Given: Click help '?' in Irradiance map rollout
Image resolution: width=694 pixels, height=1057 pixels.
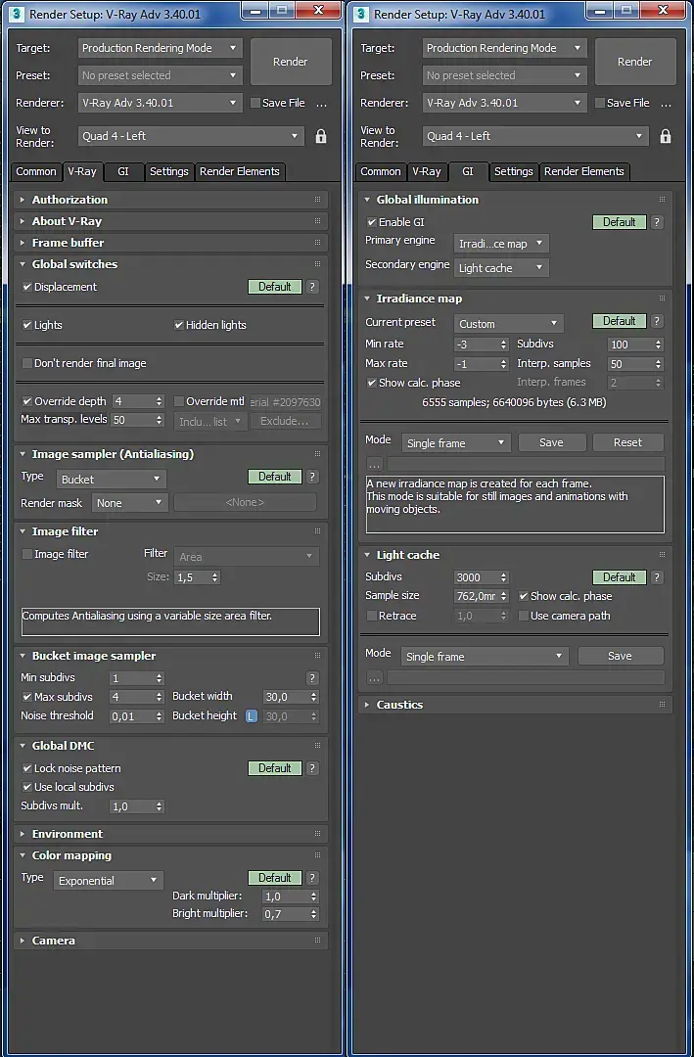Looking at the screenshot, I should point(657,321).
